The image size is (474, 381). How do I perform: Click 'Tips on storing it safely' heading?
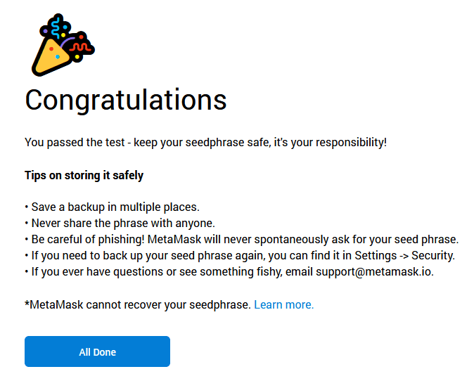[84, 175]
